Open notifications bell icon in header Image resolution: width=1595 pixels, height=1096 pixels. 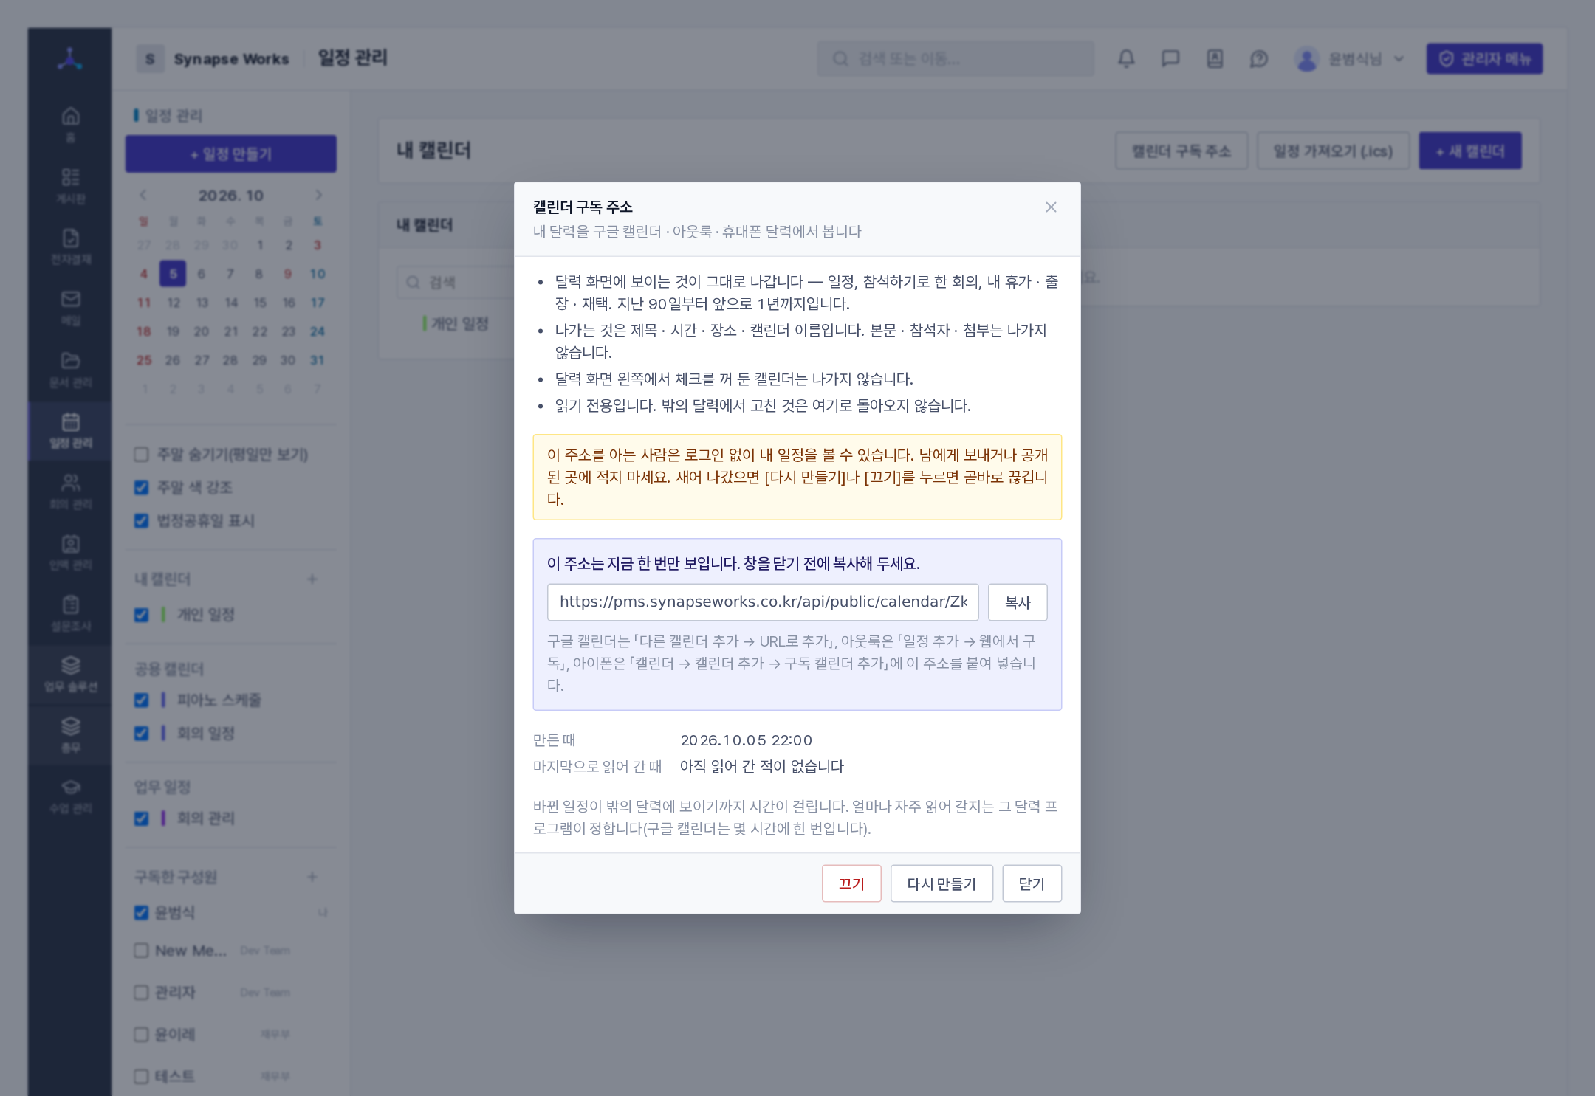coord(1126,58)
